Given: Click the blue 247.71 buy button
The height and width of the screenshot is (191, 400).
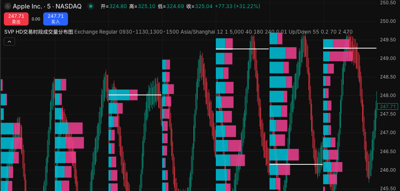Looking at the screenshot, I should click(x=56, y=19).
